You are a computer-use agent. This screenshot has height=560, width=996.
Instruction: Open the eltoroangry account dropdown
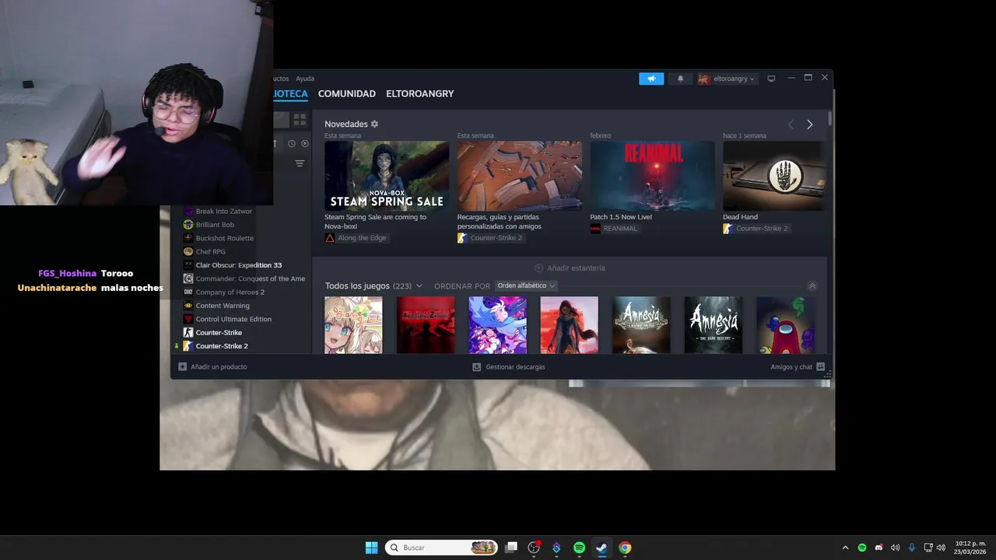pos(727,79)
